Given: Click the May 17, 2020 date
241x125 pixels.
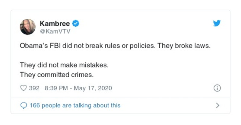Looking at the screenshot, I should point(93,88).
